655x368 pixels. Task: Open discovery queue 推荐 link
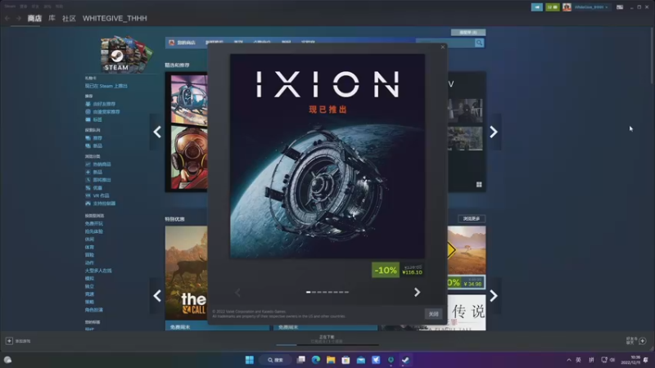click(x=97, y=138)
